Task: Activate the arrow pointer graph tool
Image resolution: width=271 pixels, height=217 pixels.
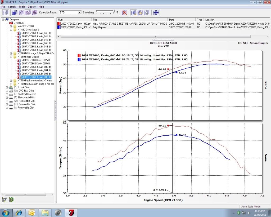Action: [147, 12]
